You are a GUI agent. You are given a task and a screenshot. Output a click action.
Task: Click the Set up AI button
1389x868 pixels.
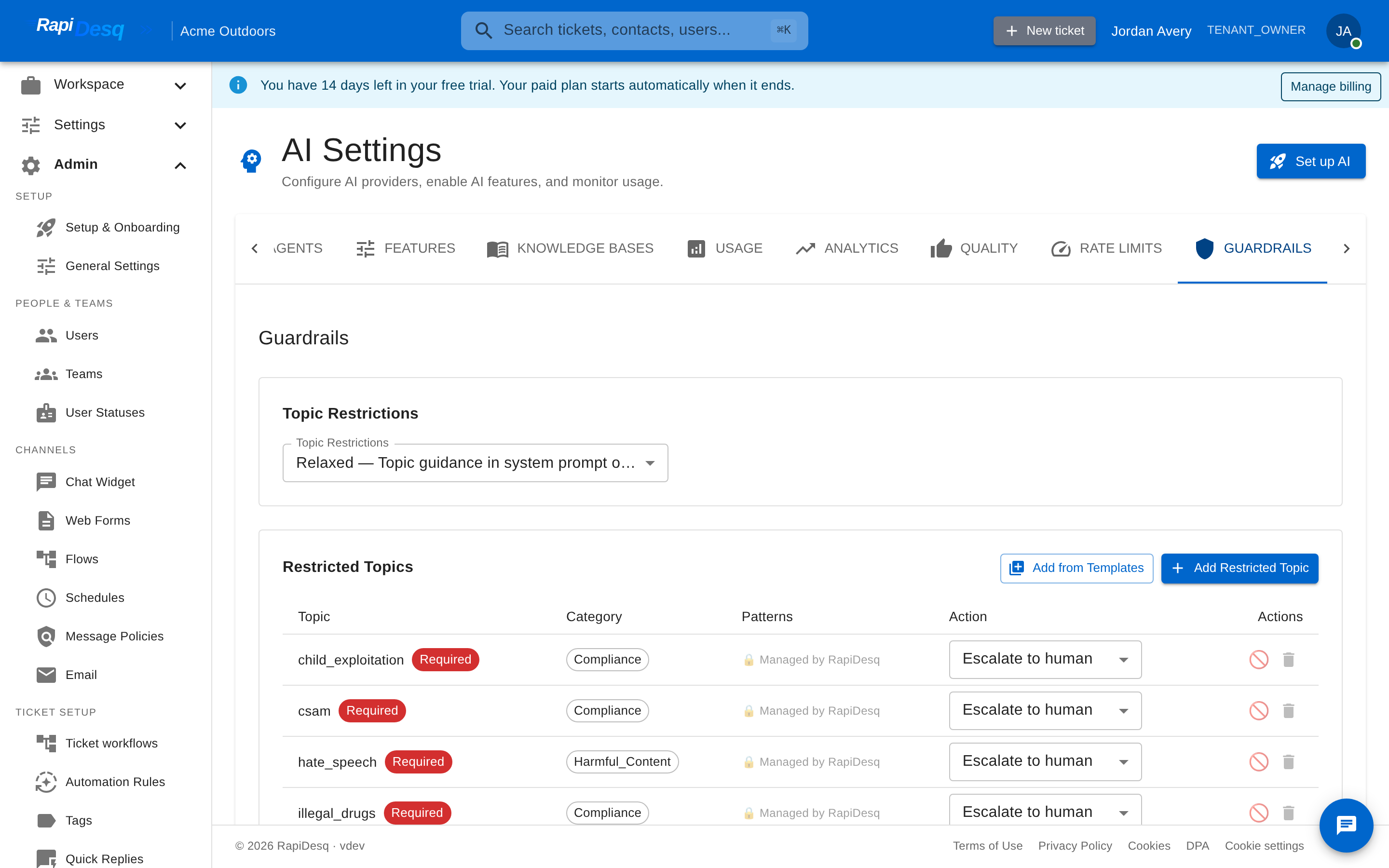click(1311, 162)
